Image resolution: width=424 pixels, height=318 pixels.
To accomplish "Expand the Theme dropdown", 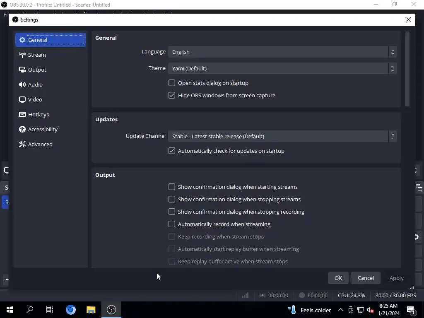I will (x=282, y=68).
